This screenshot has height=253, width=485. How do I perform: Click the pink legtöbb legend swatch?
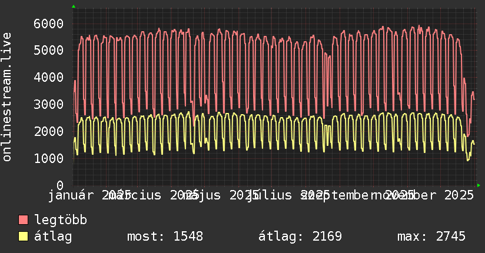[x=23, y=220]
